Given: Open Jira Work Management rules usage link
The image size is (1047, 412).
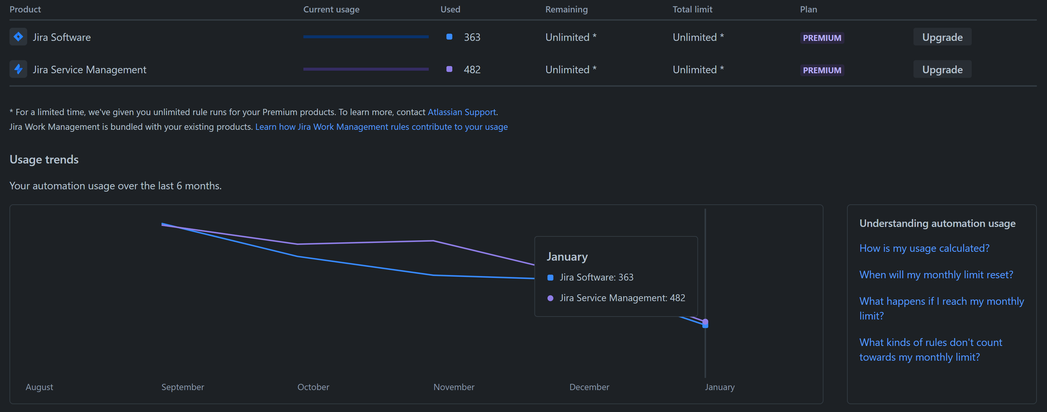Looking at the screenshot, I should (x=381, y=127).
